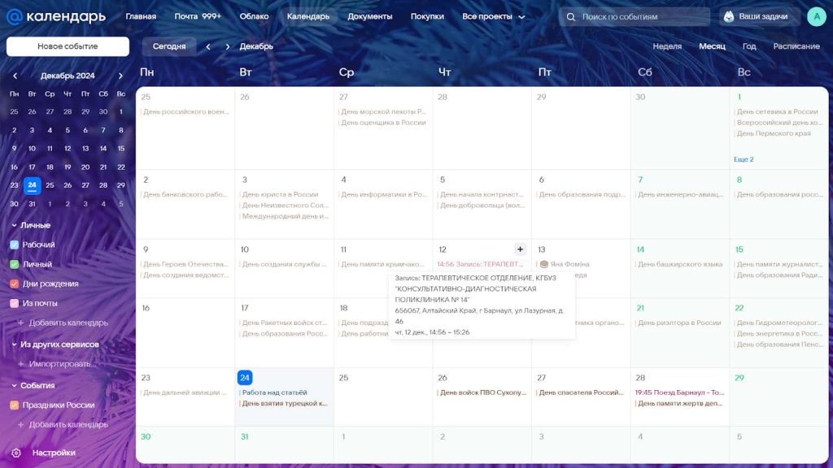The height and width of the screenshot is (468, 833).
Task: Click the plus icon on December 12 cell
Action: pos(520,249)
